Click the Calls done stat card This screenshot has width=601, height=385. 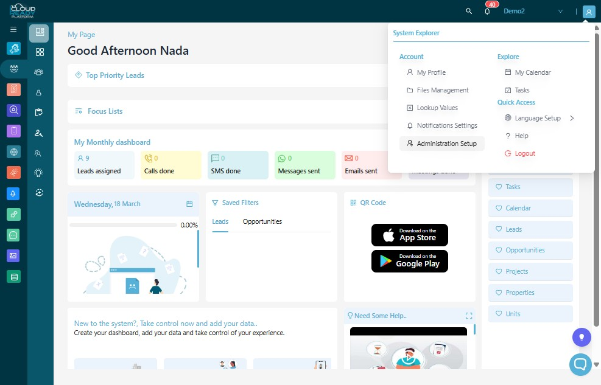(171, 165)
